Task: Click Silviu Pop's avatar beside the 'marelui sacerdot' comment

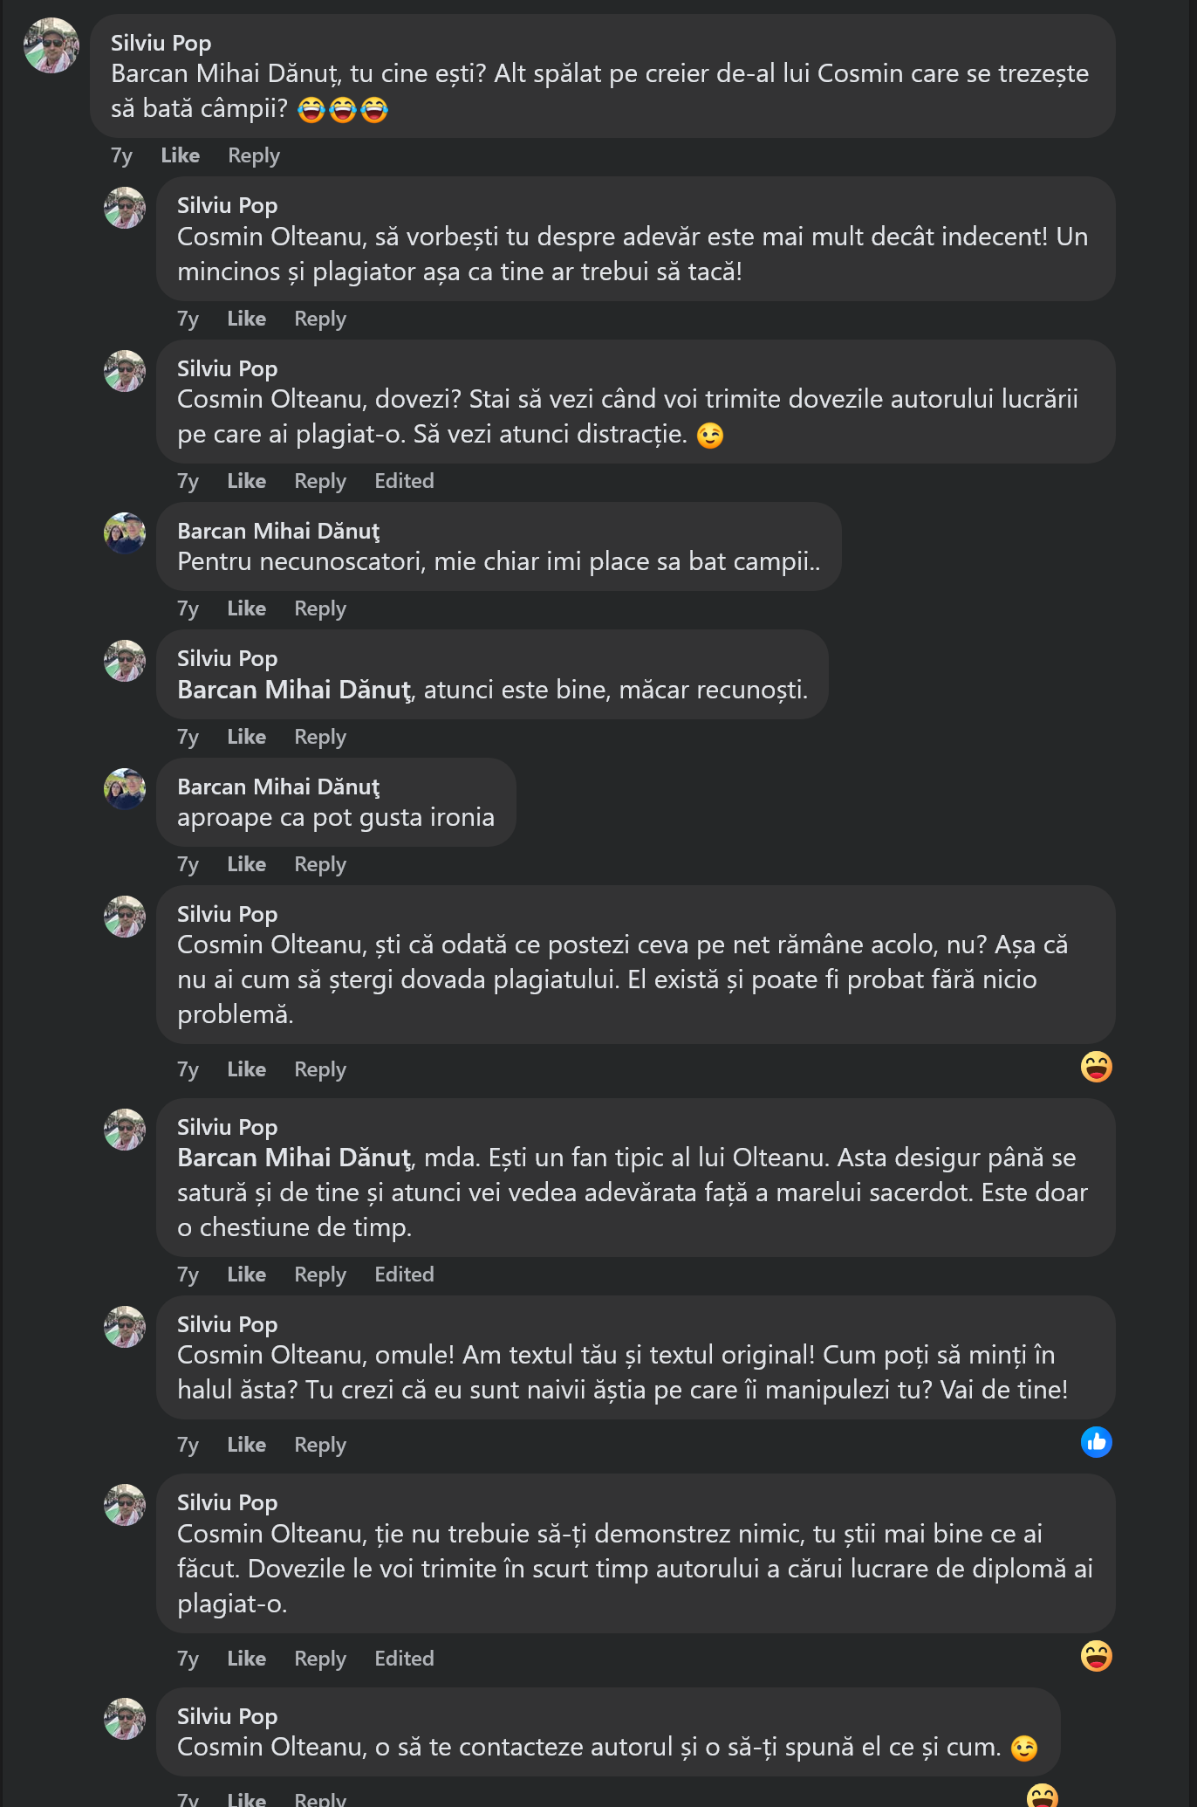Action: pyautogui.click(x=125, y=1130)
